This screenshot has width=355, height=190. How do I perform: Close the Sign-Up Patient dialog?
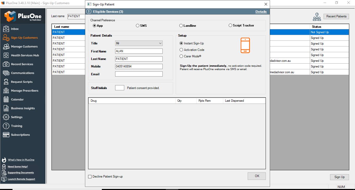click(x=266, y=4)
